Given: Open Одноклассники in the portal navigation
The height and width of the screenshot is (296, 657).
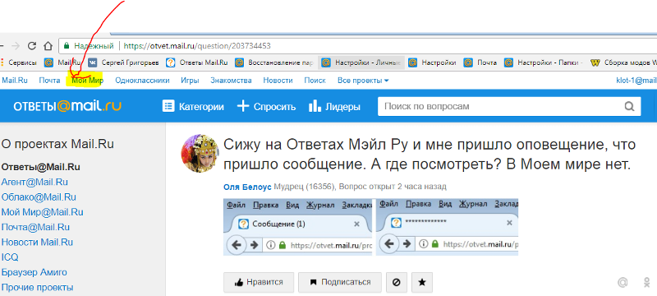Looking at the screenshot, I should (142, 80).
